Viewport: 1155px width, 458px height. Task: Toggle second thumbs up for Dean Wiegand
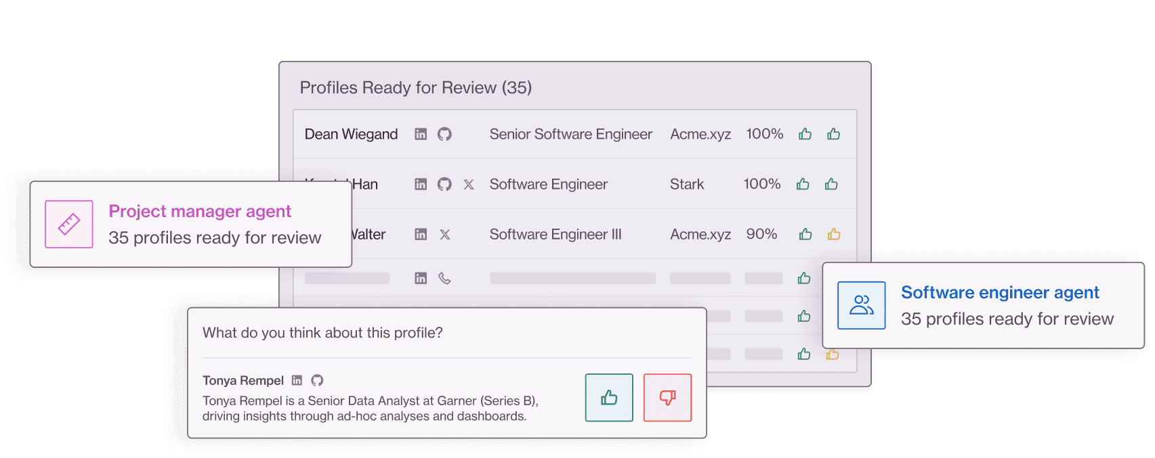[x=833, y=134]
